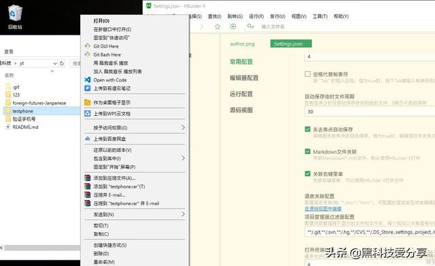
Task: Expand 包含到库中(I) submenu arrow
Action: (183, 158)
